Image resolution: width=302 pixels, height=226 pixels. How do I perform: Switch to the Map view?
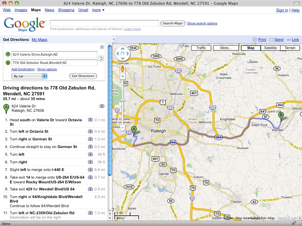[251, 48]
